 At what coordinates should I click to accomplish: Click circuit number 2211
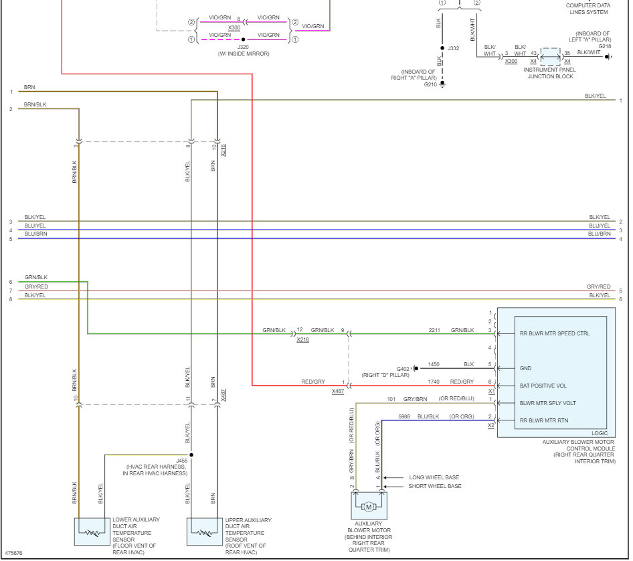[x=434, y=330]
